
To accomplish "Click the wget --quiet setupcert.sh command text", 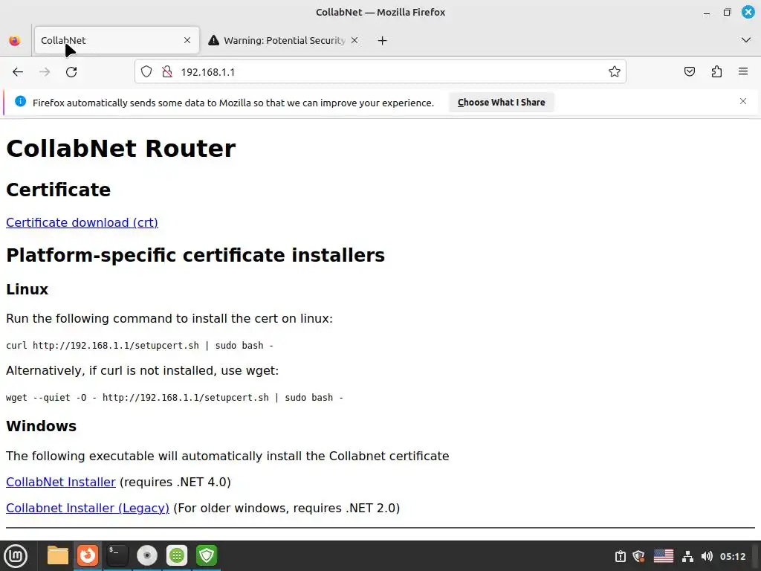I will pos(174,398).
